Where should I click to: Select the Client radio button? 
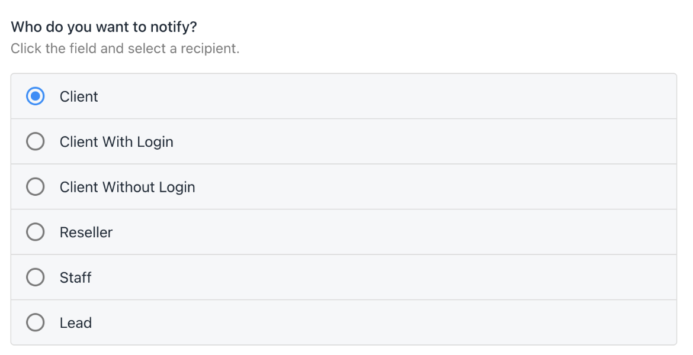(36, 96)
